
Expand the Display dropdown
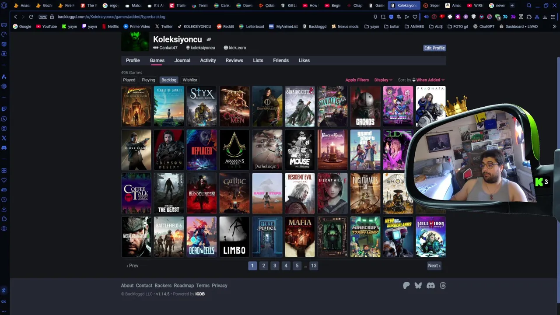(x=383, y=80)
